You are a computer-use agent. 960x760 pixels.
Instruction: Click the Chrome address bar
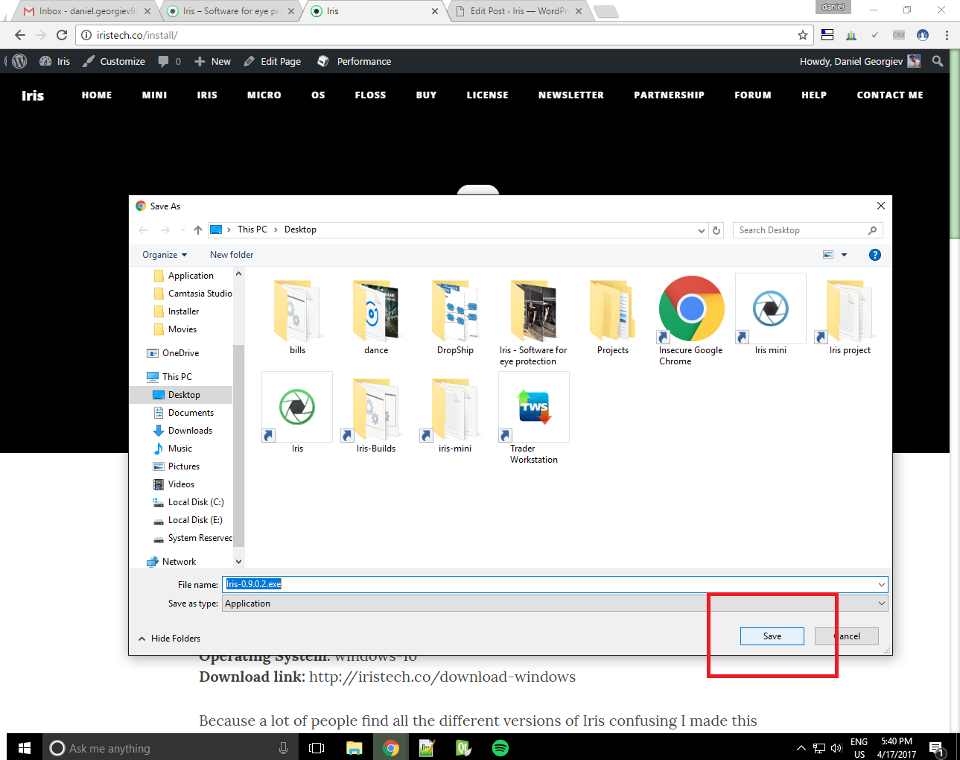[445, 35]
